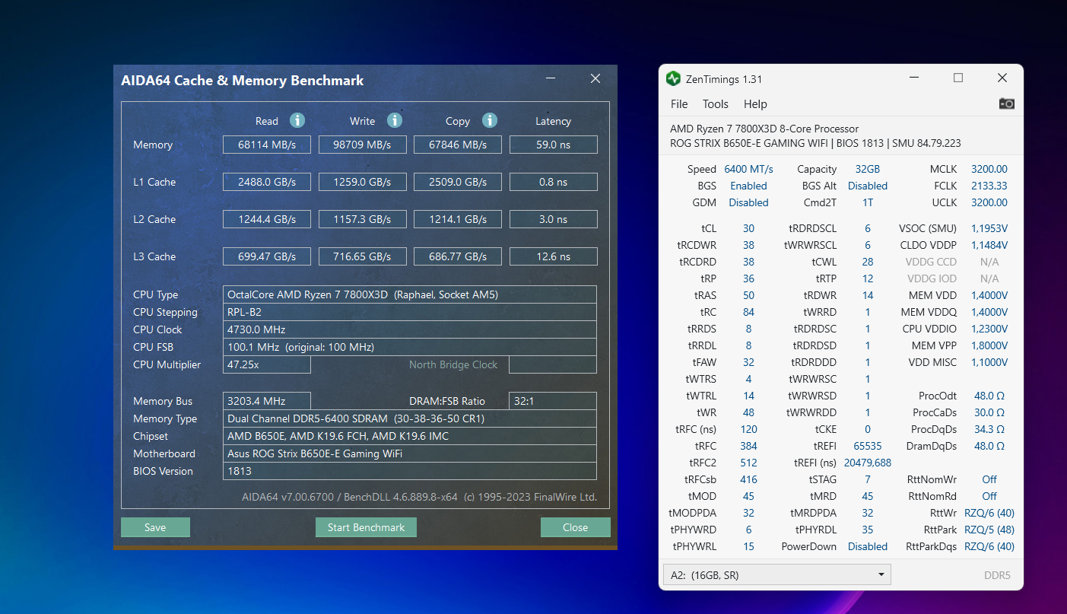1067x614 pixels.
Task: Click the Chipset field AMD B650E
Action: (x=410, y=436)
